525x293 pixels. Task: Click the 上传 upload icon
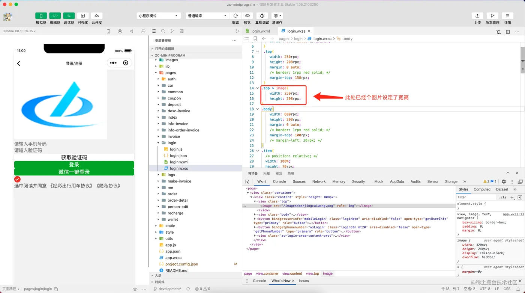click(477, 16)
